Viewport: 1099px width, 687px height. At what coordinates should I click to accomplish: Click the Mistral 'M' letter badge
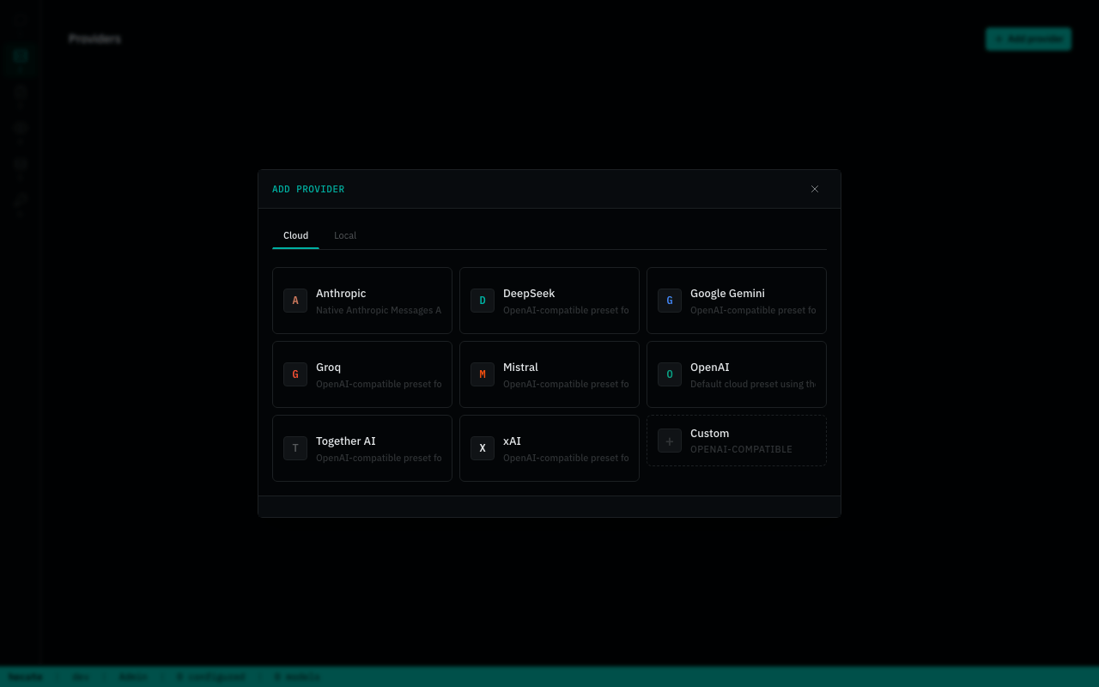coord(483,374)
